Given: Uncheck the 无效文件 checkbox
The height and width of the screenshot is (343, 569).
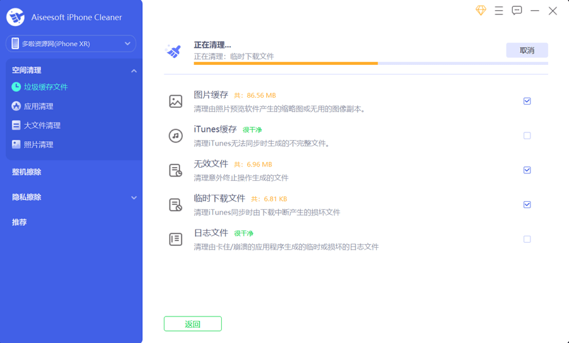Looking at the screenshot, I should pyautogui.click(x=527, y=170).
